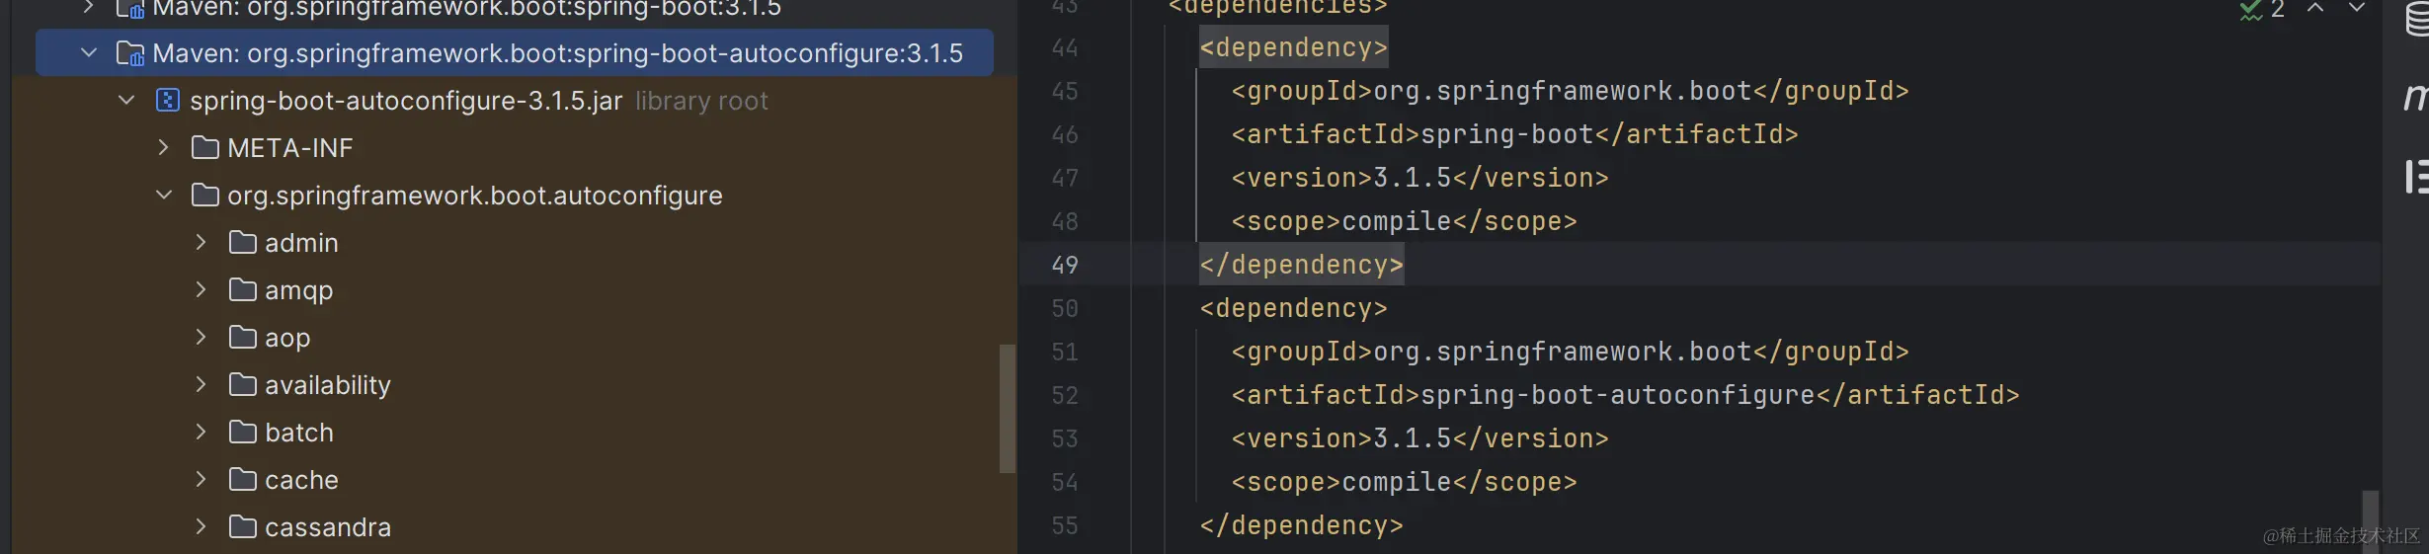This screenshot has height=554, width=2429.
Task: Collapse org.springframework.boot.autoconfigure package
Action: [x=164, y=195]
